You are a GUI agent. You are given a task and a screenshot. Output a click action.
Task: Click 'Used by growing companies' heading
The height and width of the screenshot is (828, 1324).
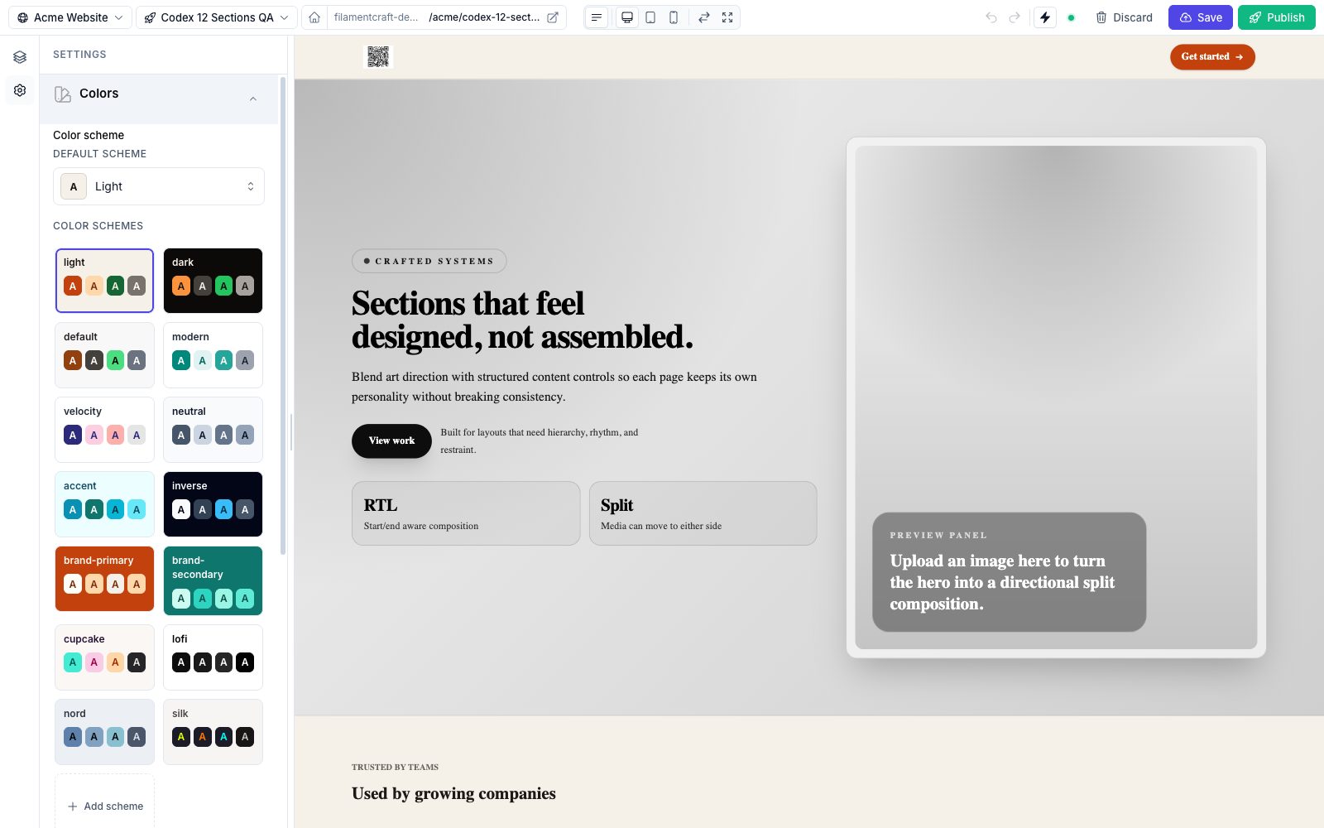coord(453,793)
